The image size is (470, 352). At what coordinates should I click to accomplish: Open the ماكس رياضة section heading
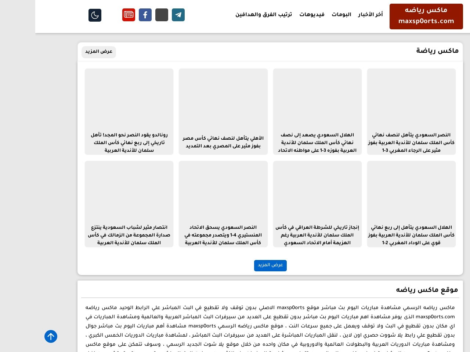click(437, 51)
